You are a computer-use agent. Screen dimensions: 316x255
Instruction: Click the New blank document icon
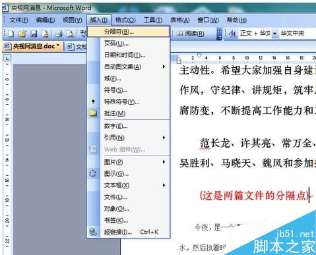(x=11, y=34)
